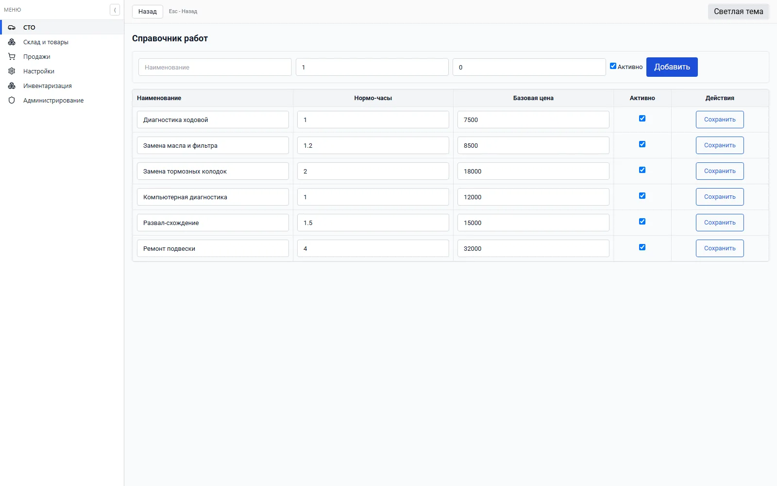Click the boxes icon beside Инвентаризация
Viewport: 777px width, 486px height.
tap(12, 86)
